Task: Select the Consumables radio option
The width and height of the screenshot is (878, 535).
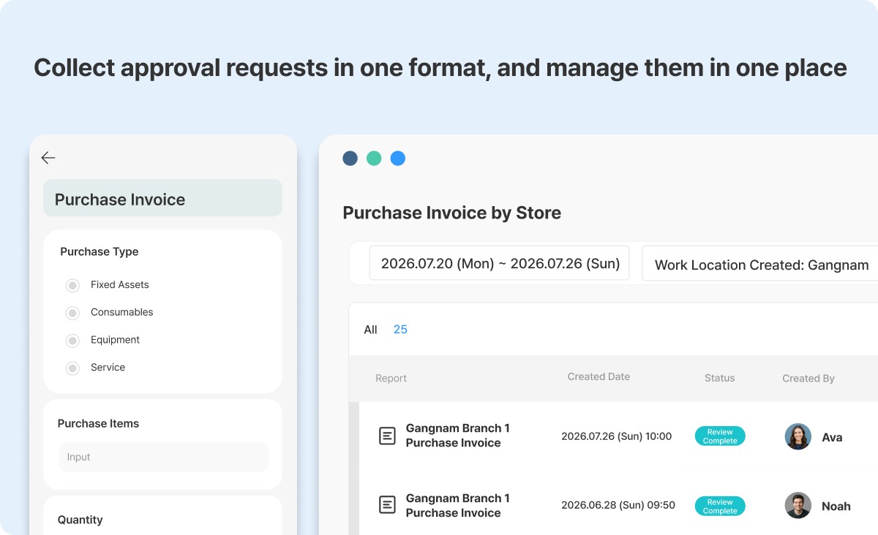Action: (72, 313)
